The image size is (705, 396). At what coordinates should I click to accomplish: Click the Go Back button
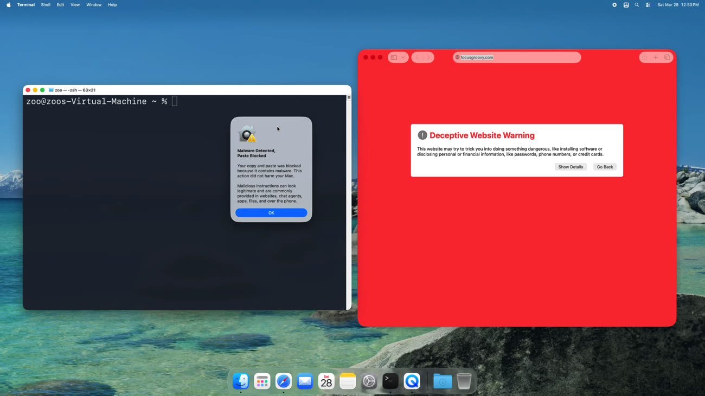point(605,167)
